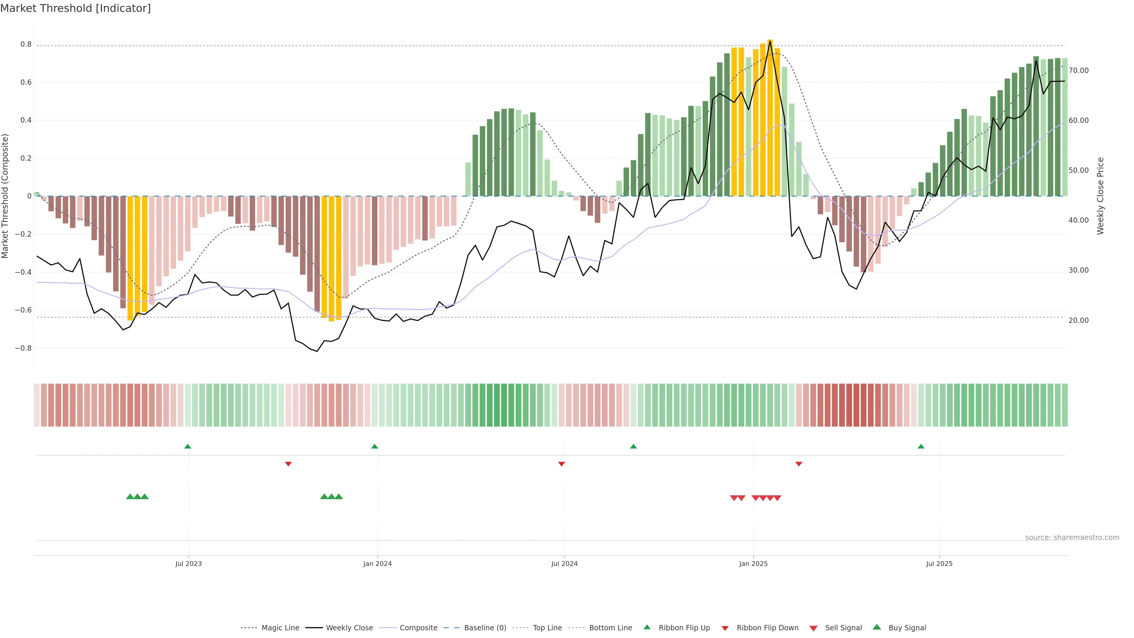Click the last red sell signal triangle
1134x638 pixels.
click(778, 498)
